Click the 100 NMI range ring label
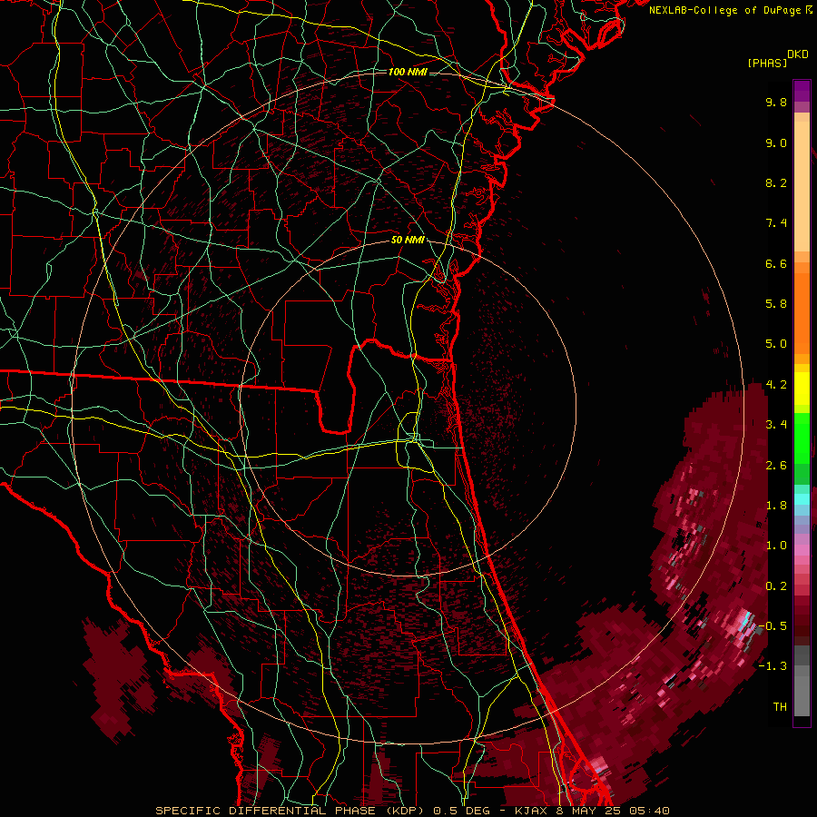This screenshot has width=817, height=817. pos(408,72)
